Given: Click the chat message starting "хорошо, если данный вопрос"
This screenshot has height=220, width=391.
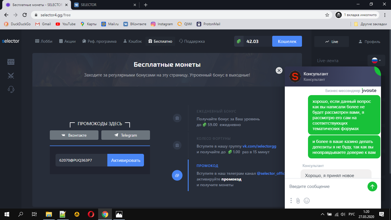Looking at the screenshot, I should tap(344, 115).
